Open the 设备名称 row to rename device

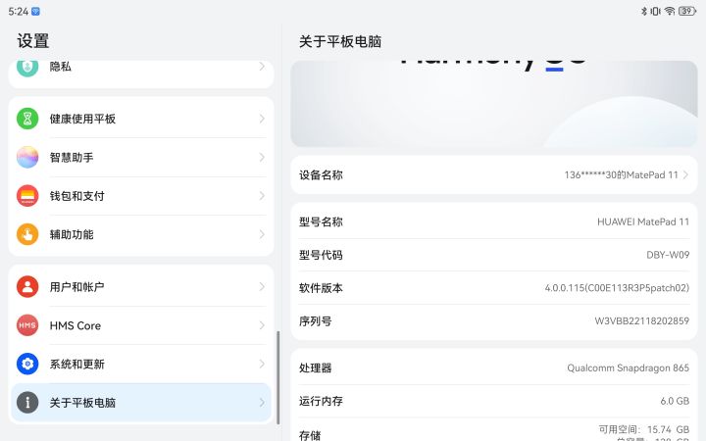(494, 174)
